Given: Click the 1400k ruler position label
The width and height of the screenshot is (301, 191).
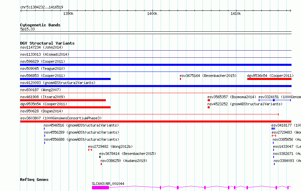Looking at the screenshot, I should click(152, 13).
